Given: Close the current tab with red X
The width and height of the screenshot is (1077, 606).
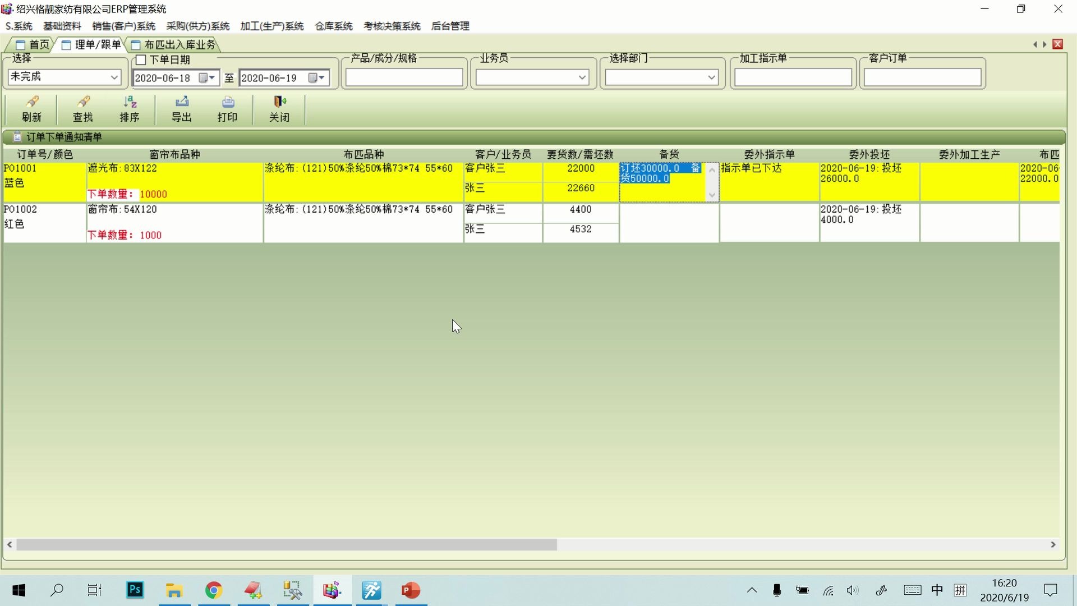Looking at the screenshot, I should pos(1058,44).
